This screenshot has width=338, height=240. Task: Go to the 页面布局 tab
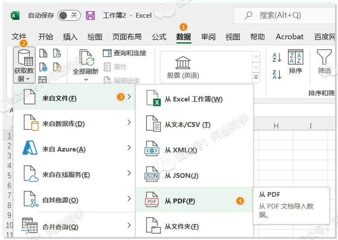tap(127, 37)
